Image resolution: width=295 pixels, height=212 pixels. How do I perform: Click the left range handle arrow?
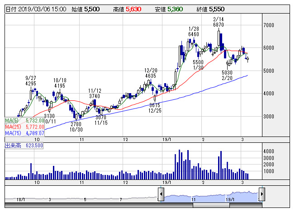tap(161, 195)
